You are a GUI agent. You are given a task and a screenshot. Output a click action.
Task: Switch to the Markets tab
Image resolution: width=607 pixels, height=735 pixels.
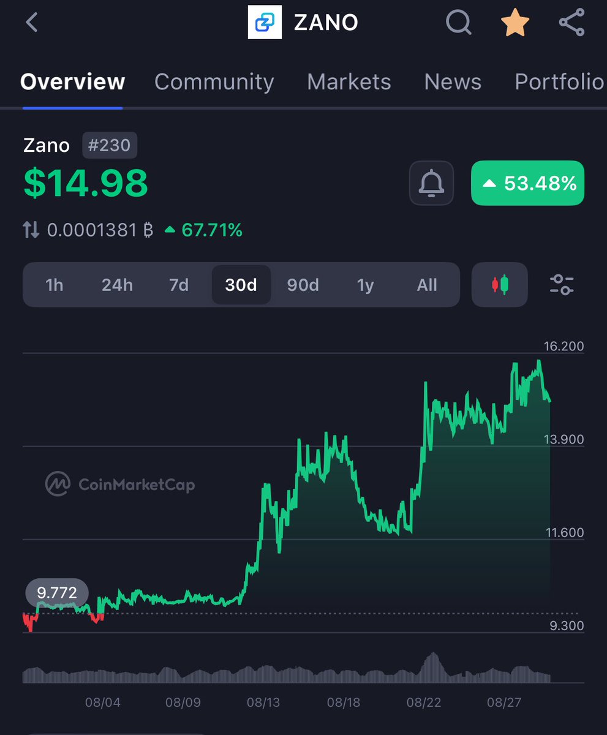[x=349, y=81]
